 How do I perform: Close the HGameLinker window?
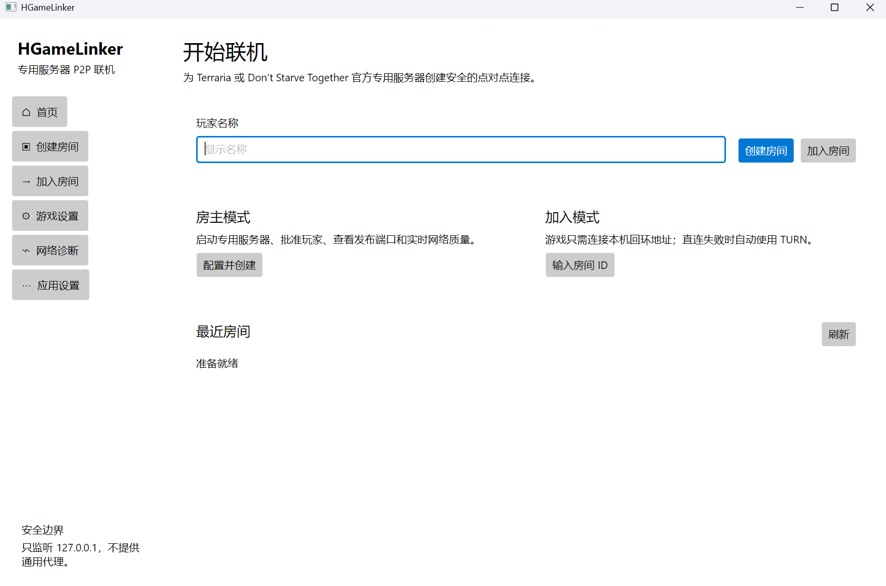[x=870, y=8]
